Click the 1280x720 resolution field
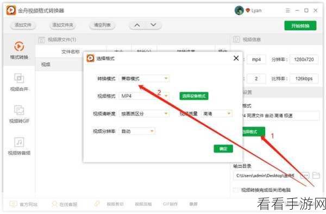 (x=304, y=59)
